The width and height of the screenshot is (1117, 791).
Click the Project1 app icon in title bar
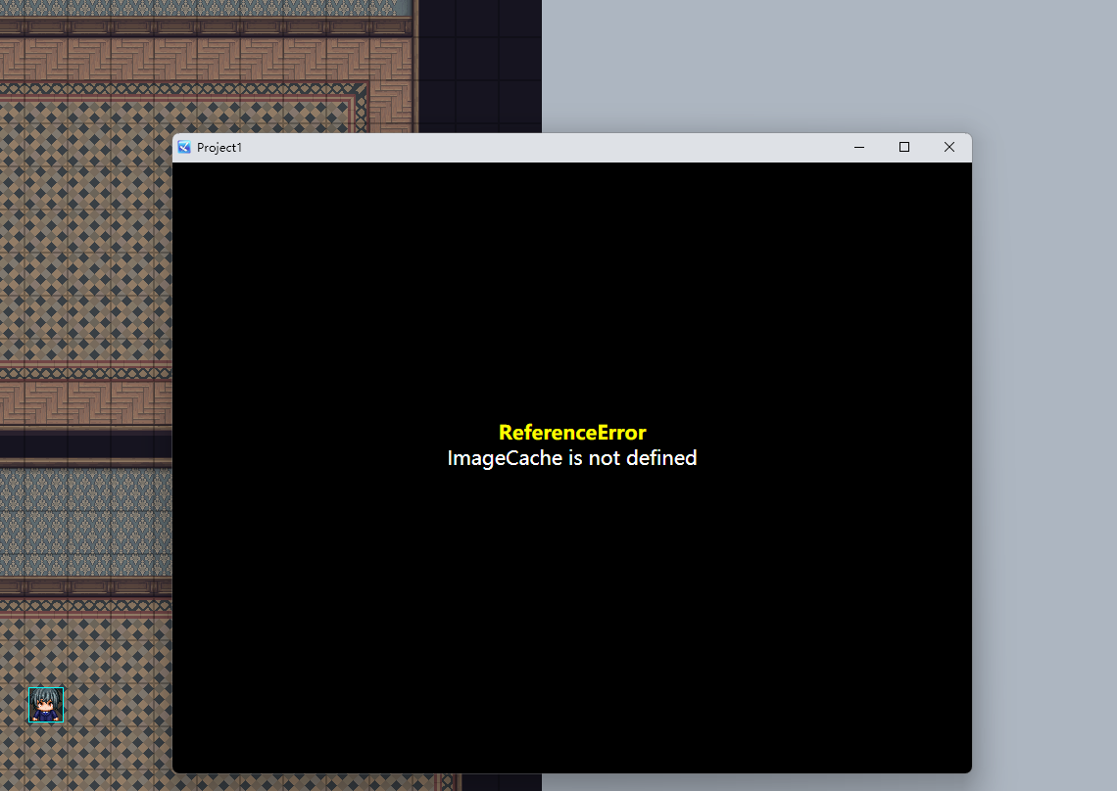click(x=184, y=148)
